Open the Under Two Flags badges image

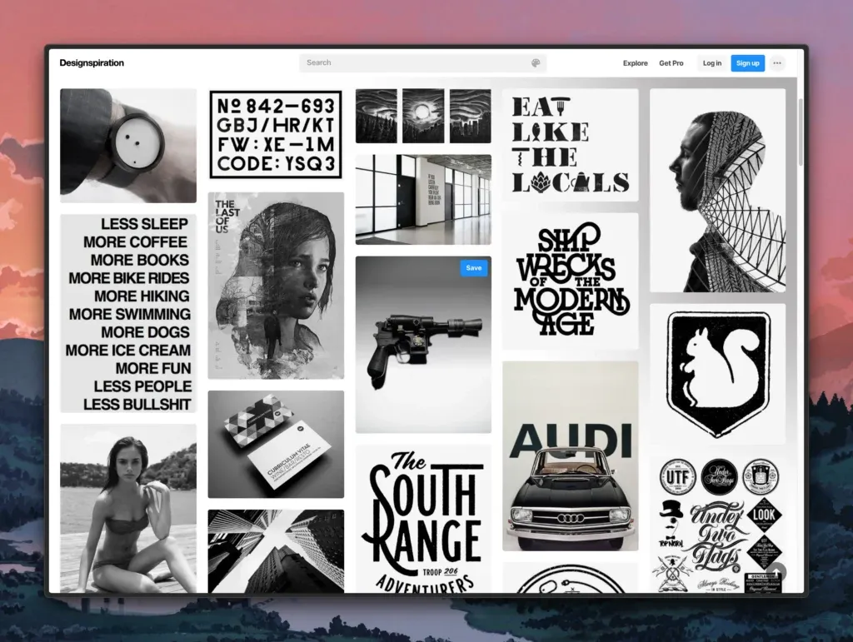coord(717,524)
